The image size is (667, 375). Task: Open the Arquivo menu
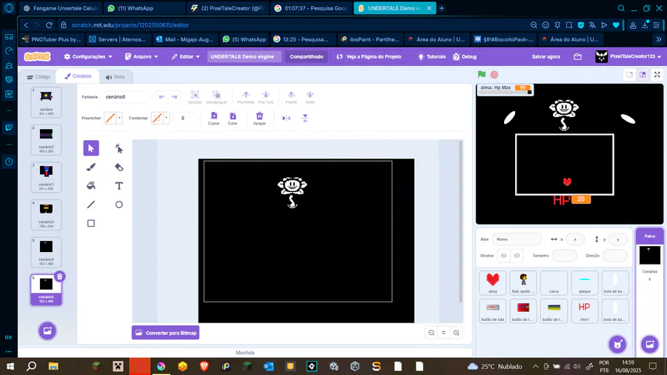[x=142, y=56]
